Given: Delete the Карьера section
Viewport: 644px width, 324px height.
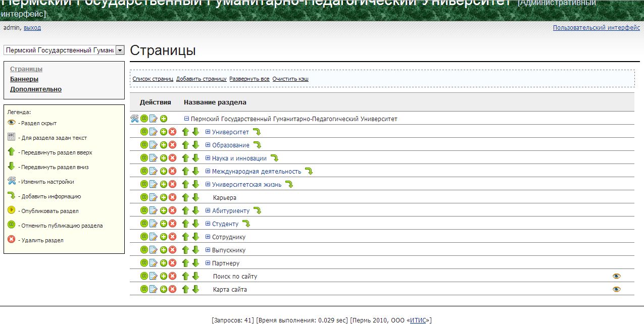Looking at the screenshot, I should pos(172,197).
